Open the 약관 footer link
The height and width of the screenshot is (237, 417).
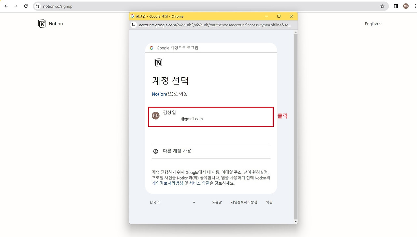(x=269, y=202)
